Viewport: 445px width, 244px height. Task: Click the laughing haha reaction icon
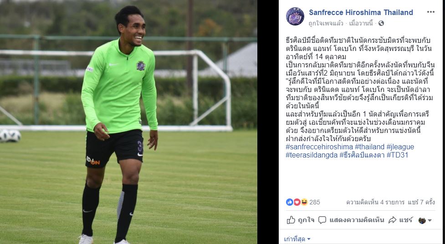pos(304,202)
